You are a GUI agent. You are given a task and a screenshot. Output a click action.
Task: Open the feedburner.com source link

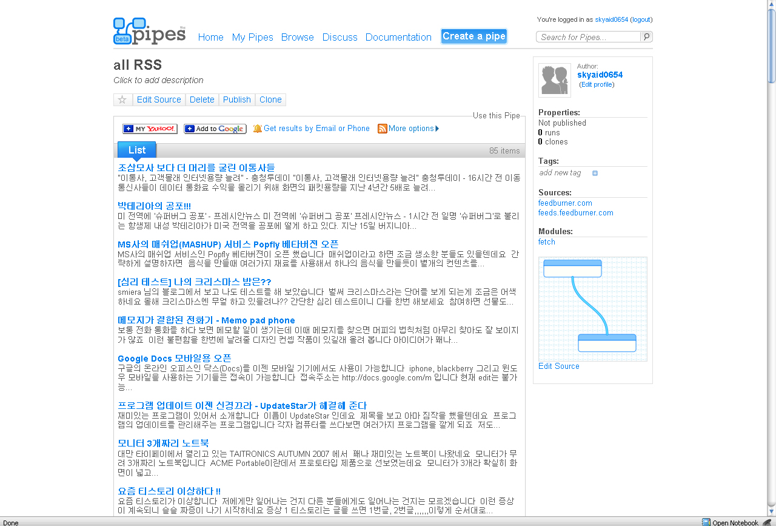pos(565,203)
